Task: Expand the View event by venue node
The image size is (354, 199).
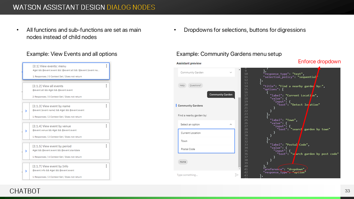Action: 26,131
